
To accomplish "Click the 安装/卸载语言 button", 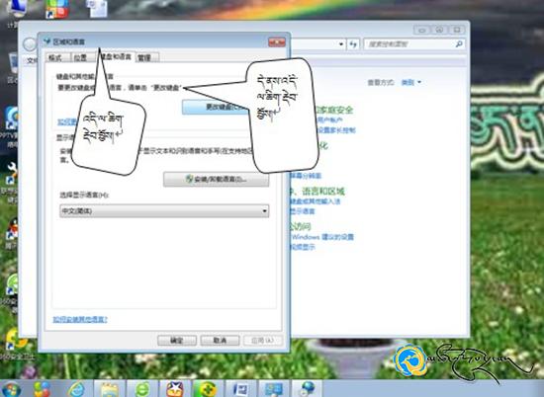I will tap(217, 179).
